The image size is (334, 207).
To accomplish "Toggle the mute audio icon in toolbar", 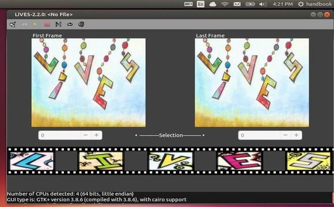I will point(81,24).
